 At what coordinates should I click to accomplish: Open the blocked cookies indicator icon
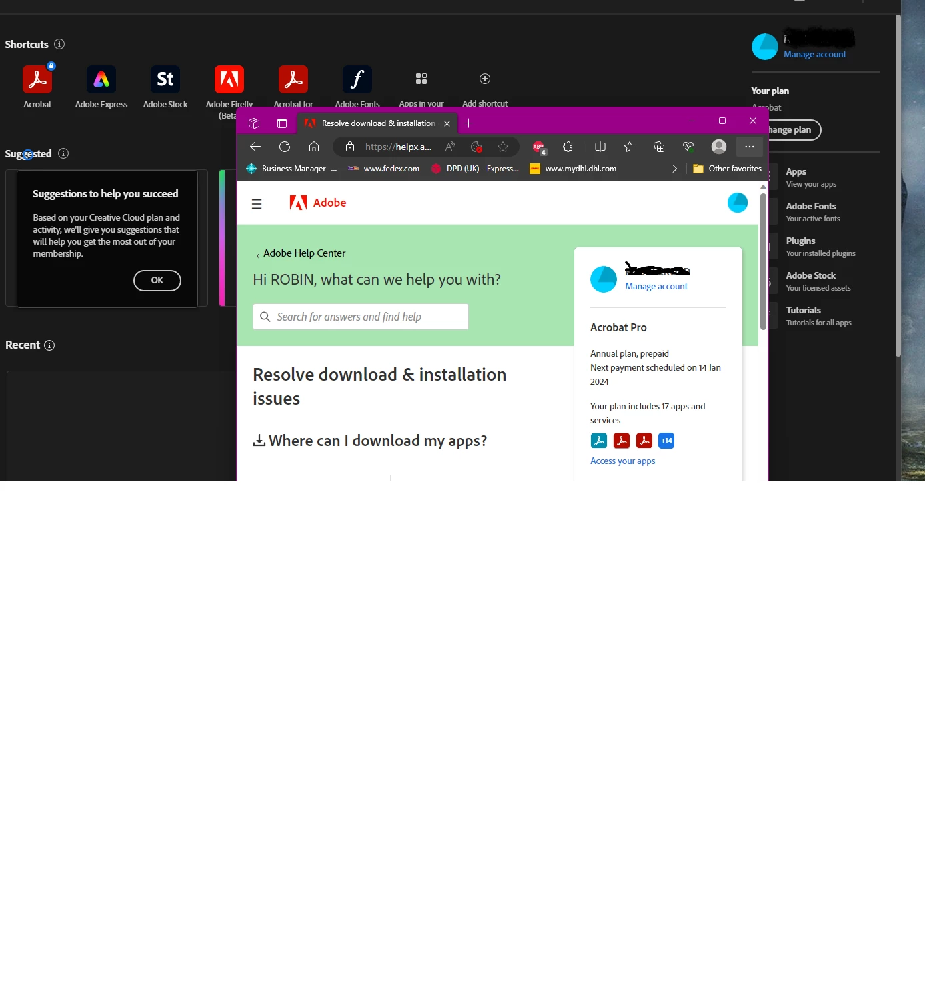point(476,147)
